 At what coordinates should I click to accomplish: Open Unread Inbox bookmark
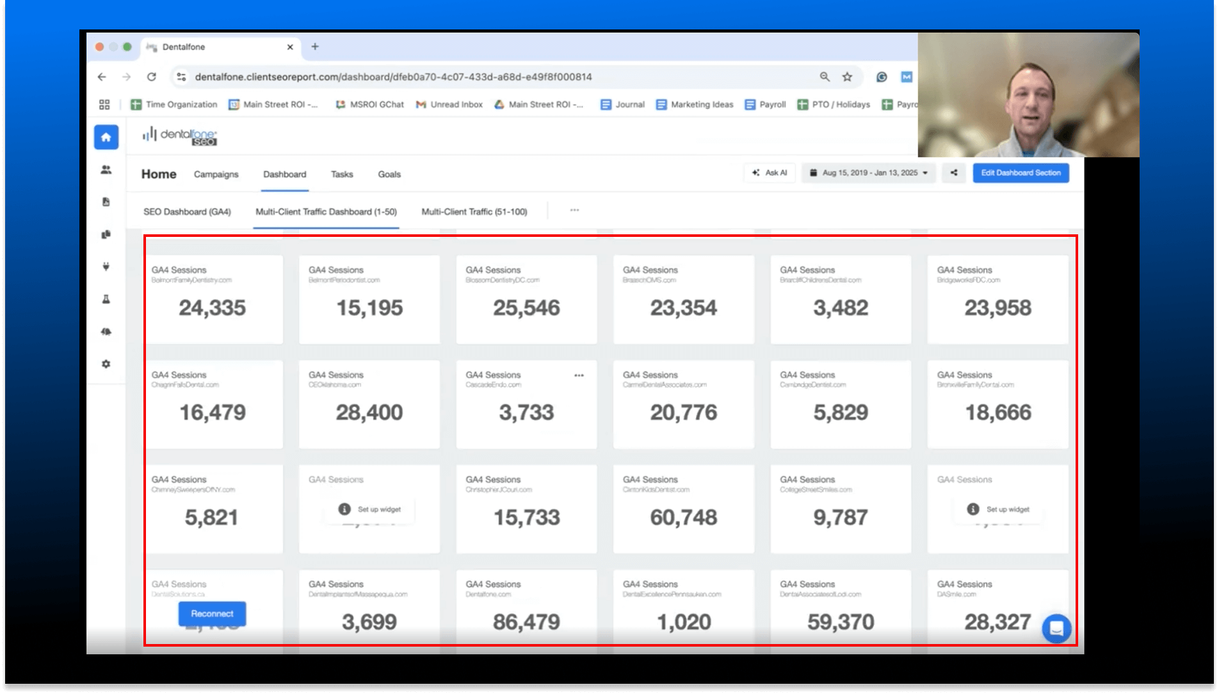click(x=449, y=104)
